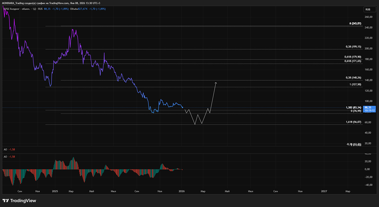Click the 2025 time axis marker

point(55,191)
